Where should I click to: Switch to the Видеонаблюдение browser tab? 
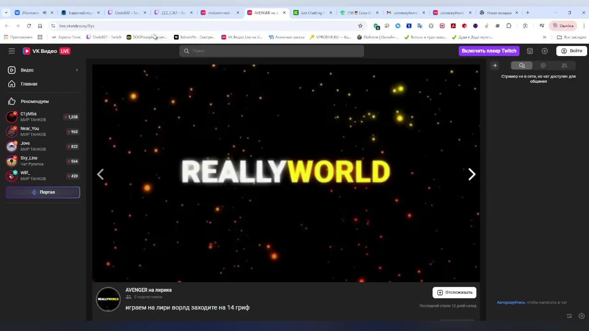point(81,13)
